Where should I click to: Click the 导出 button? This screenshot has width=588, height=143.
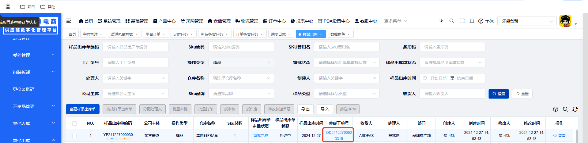pos(305,109)
